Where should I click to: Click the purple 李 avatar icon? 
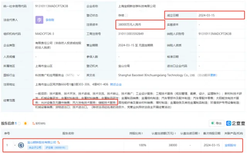click(39, 20)
